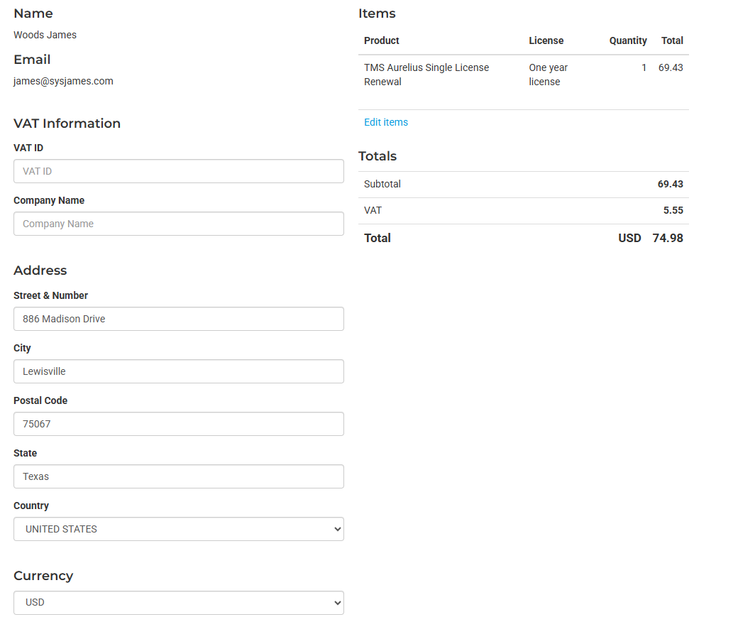Open the Country dropdown showing UNITED STATES
Viewport: 738px width, 617px height.
coord(178,529)
